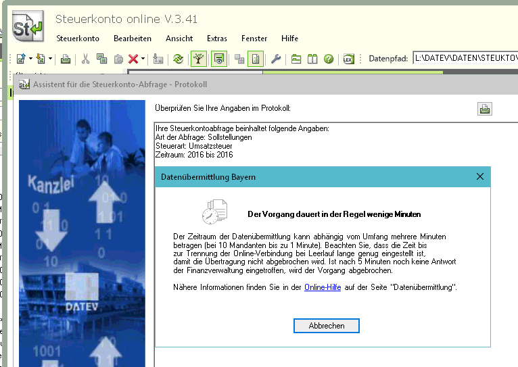Image resolution: width=518 pixels, height=367 pixels.
Task: Click the LEX info icon
Action: pos(348,59)
